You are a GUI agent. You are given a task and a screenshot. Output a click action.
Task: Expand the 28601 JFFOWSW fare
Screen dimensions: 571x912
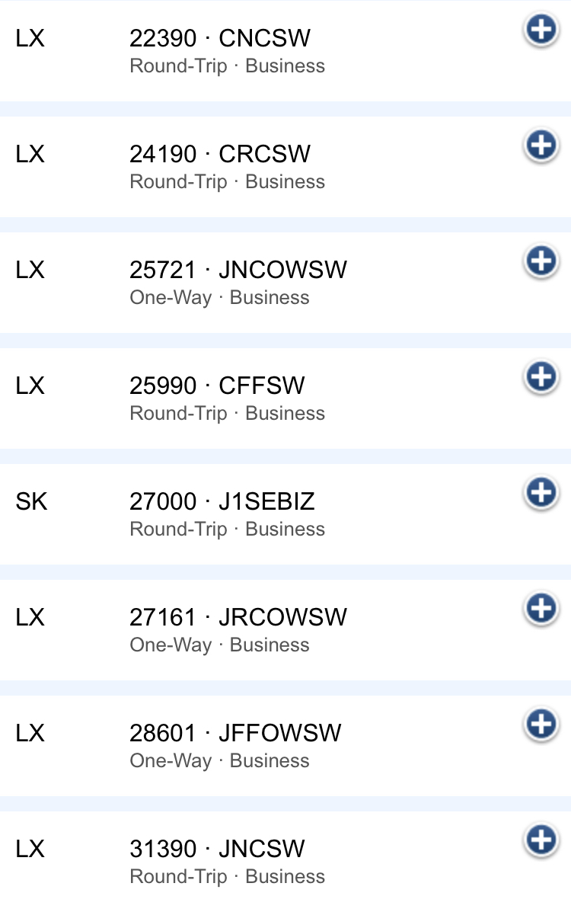(541, 724)
